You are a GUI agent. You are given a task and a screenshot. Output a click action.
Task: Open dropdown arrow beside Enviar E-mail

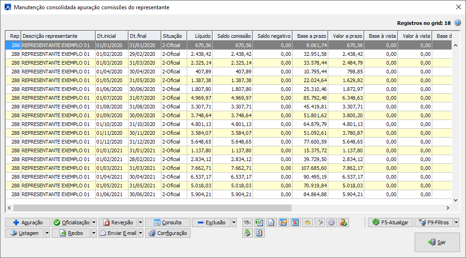[x=141, y=233]
